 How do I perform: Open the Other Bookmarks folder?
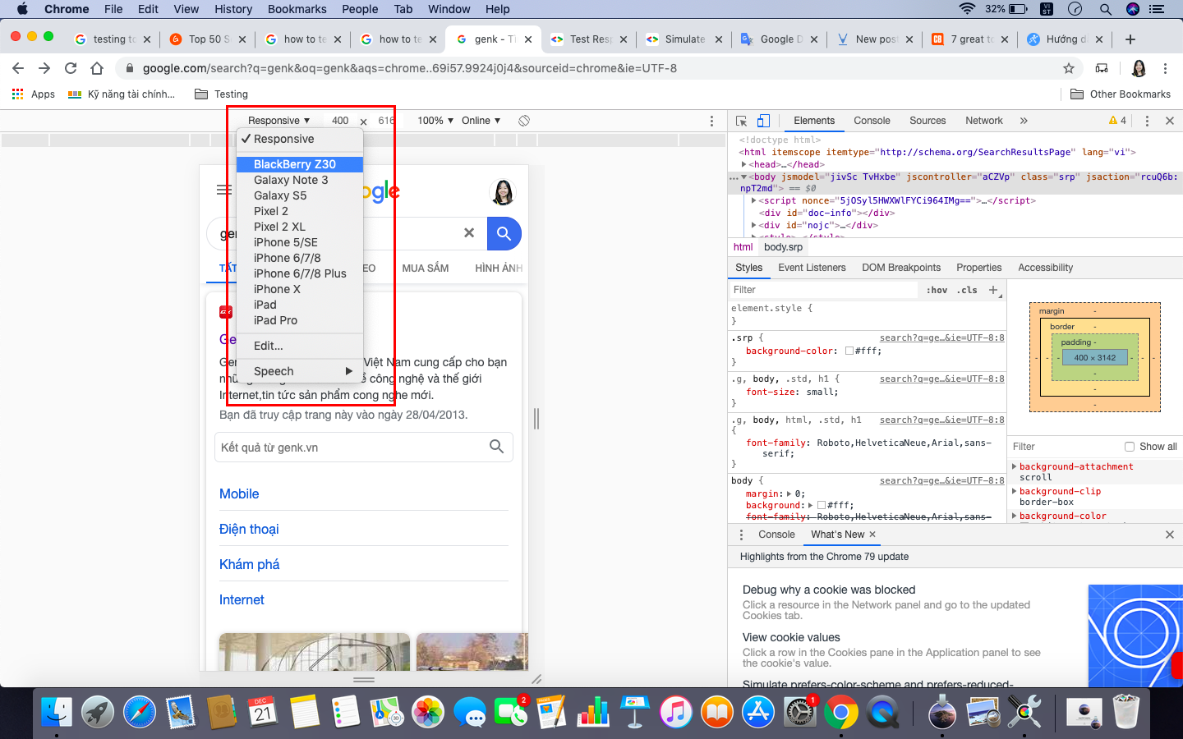1121,94
